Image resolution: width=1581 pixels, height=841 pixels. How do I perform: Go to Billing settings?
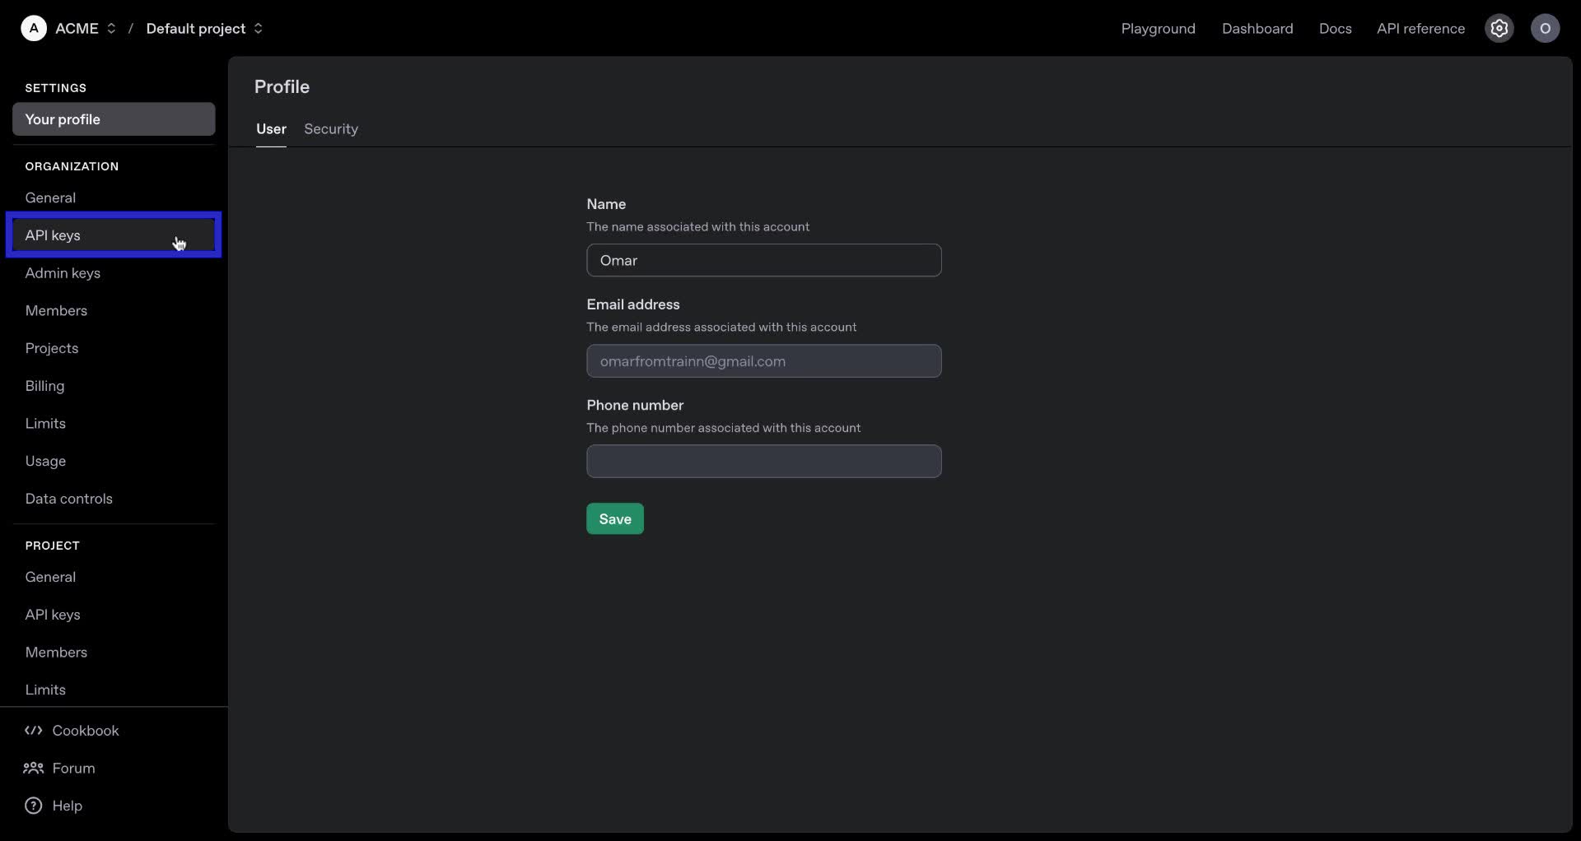pyautogui.click(x=45, y=385)
